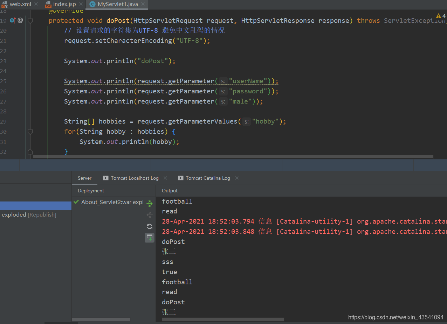Click the "sss" output line
The width and height of the screenshot is (447, 324).
pos(167,262)
